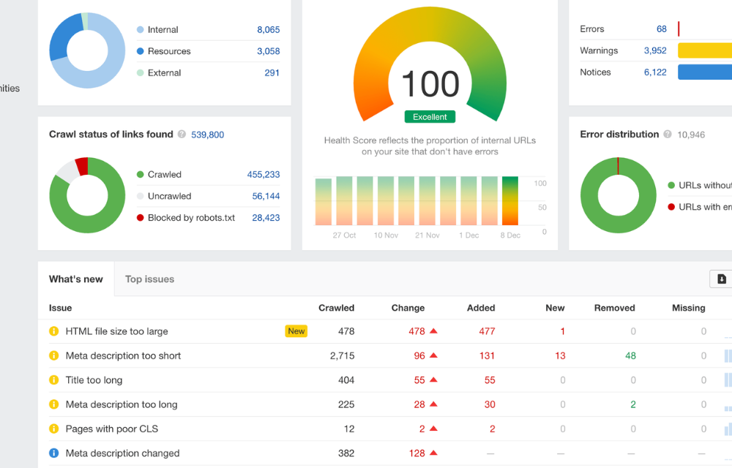Click the 455,233 crawled count link
The image size is (732, 468).
[x=262, y=175]
